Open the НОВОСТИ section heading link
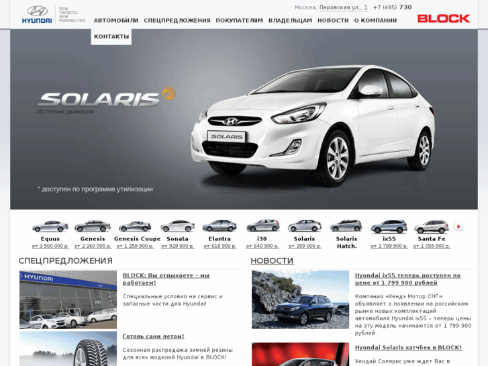 272,261
